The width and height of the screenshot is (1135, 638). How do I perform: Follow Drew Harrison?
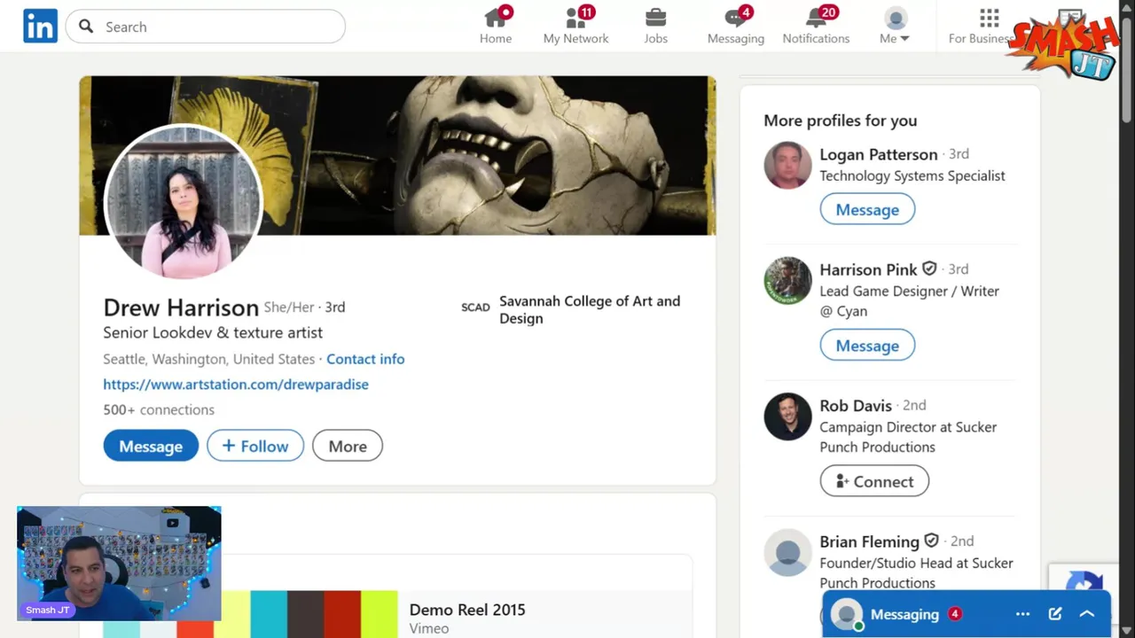tap(255, 447)
